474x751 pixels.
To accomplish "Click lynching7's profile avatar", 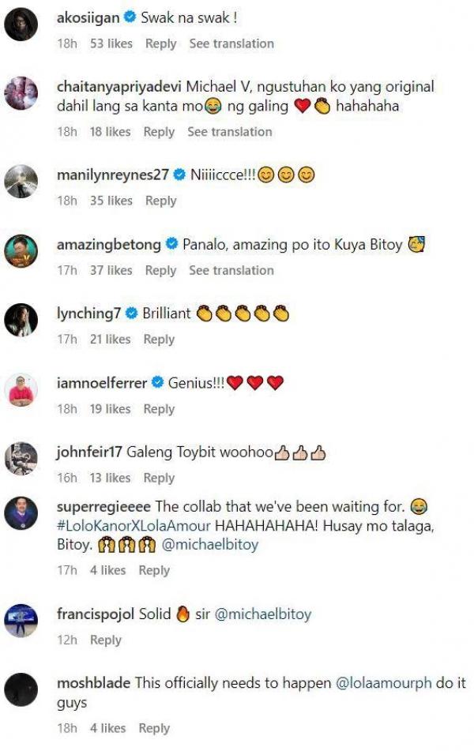I will [x=21, y=321].
